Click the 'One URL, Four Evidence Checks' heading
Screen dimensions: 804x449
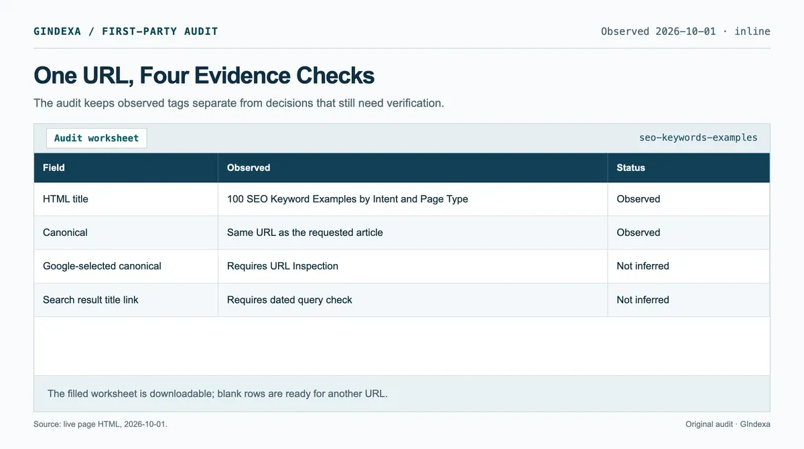pyautogui.click(x=204, y=75)
